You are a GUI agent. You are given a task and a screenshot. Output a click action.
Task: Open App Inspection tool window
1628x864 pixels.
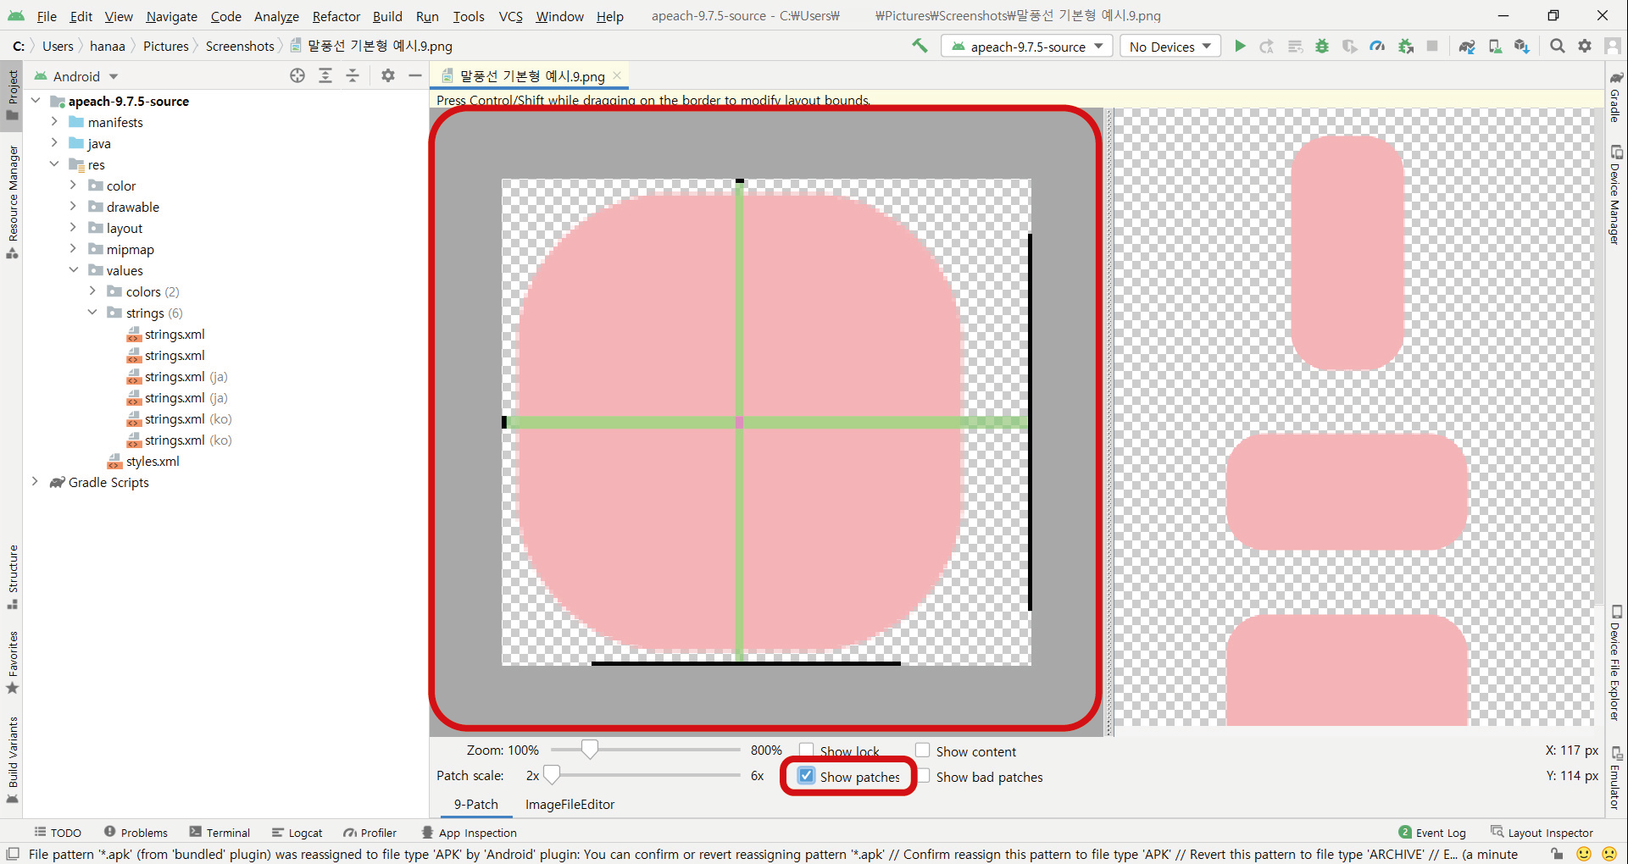pyautogui.click(x=469, y=833)
